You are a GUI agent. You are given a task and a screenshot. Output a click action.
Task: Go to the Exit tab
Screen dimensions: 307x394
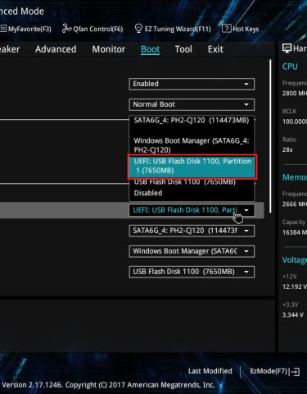click(x=215, y=49)
